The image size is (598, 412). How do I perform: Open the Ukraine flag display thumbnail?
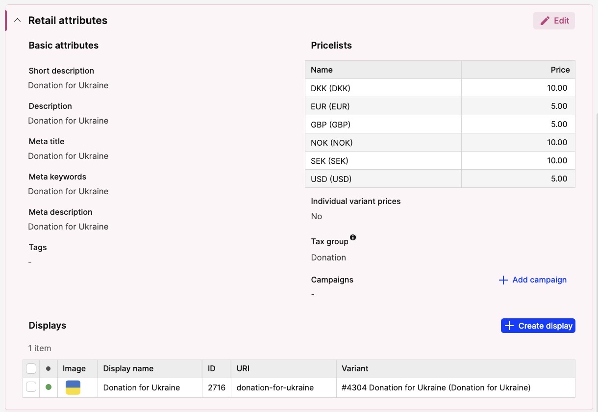click(x=73, y=387)
